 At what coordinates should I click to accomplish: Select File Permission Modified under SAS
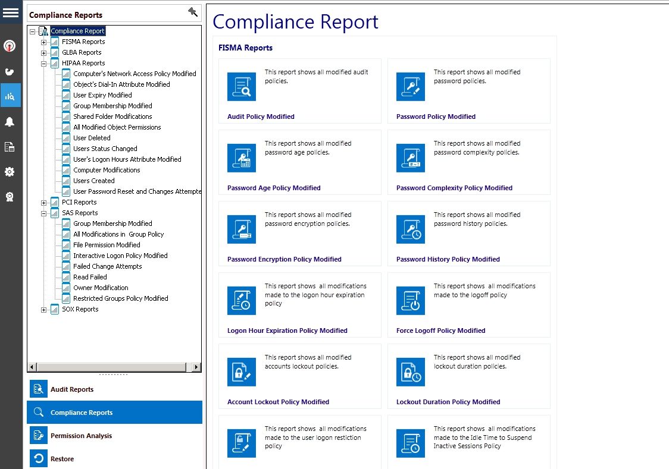(x=107, y=245)
